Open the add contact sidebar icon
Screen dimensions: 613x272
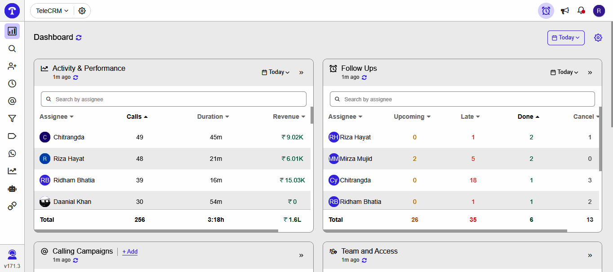click(12, 66)
